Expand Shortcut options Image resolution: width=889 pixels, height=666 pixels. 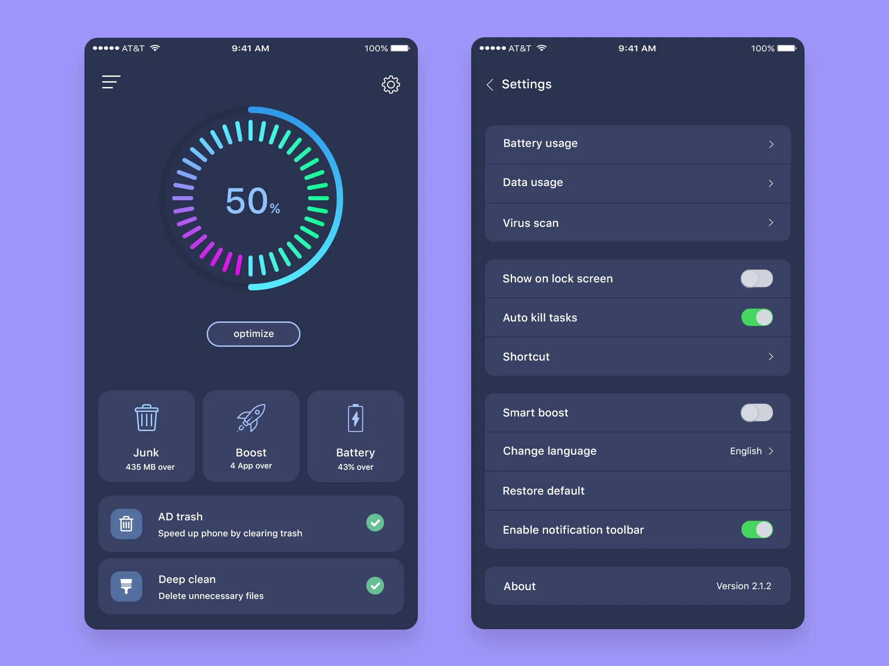770,357
